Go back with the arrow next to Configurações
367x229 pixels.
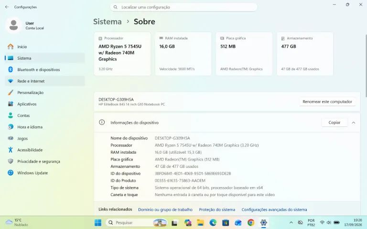click(x=7, y=7)
